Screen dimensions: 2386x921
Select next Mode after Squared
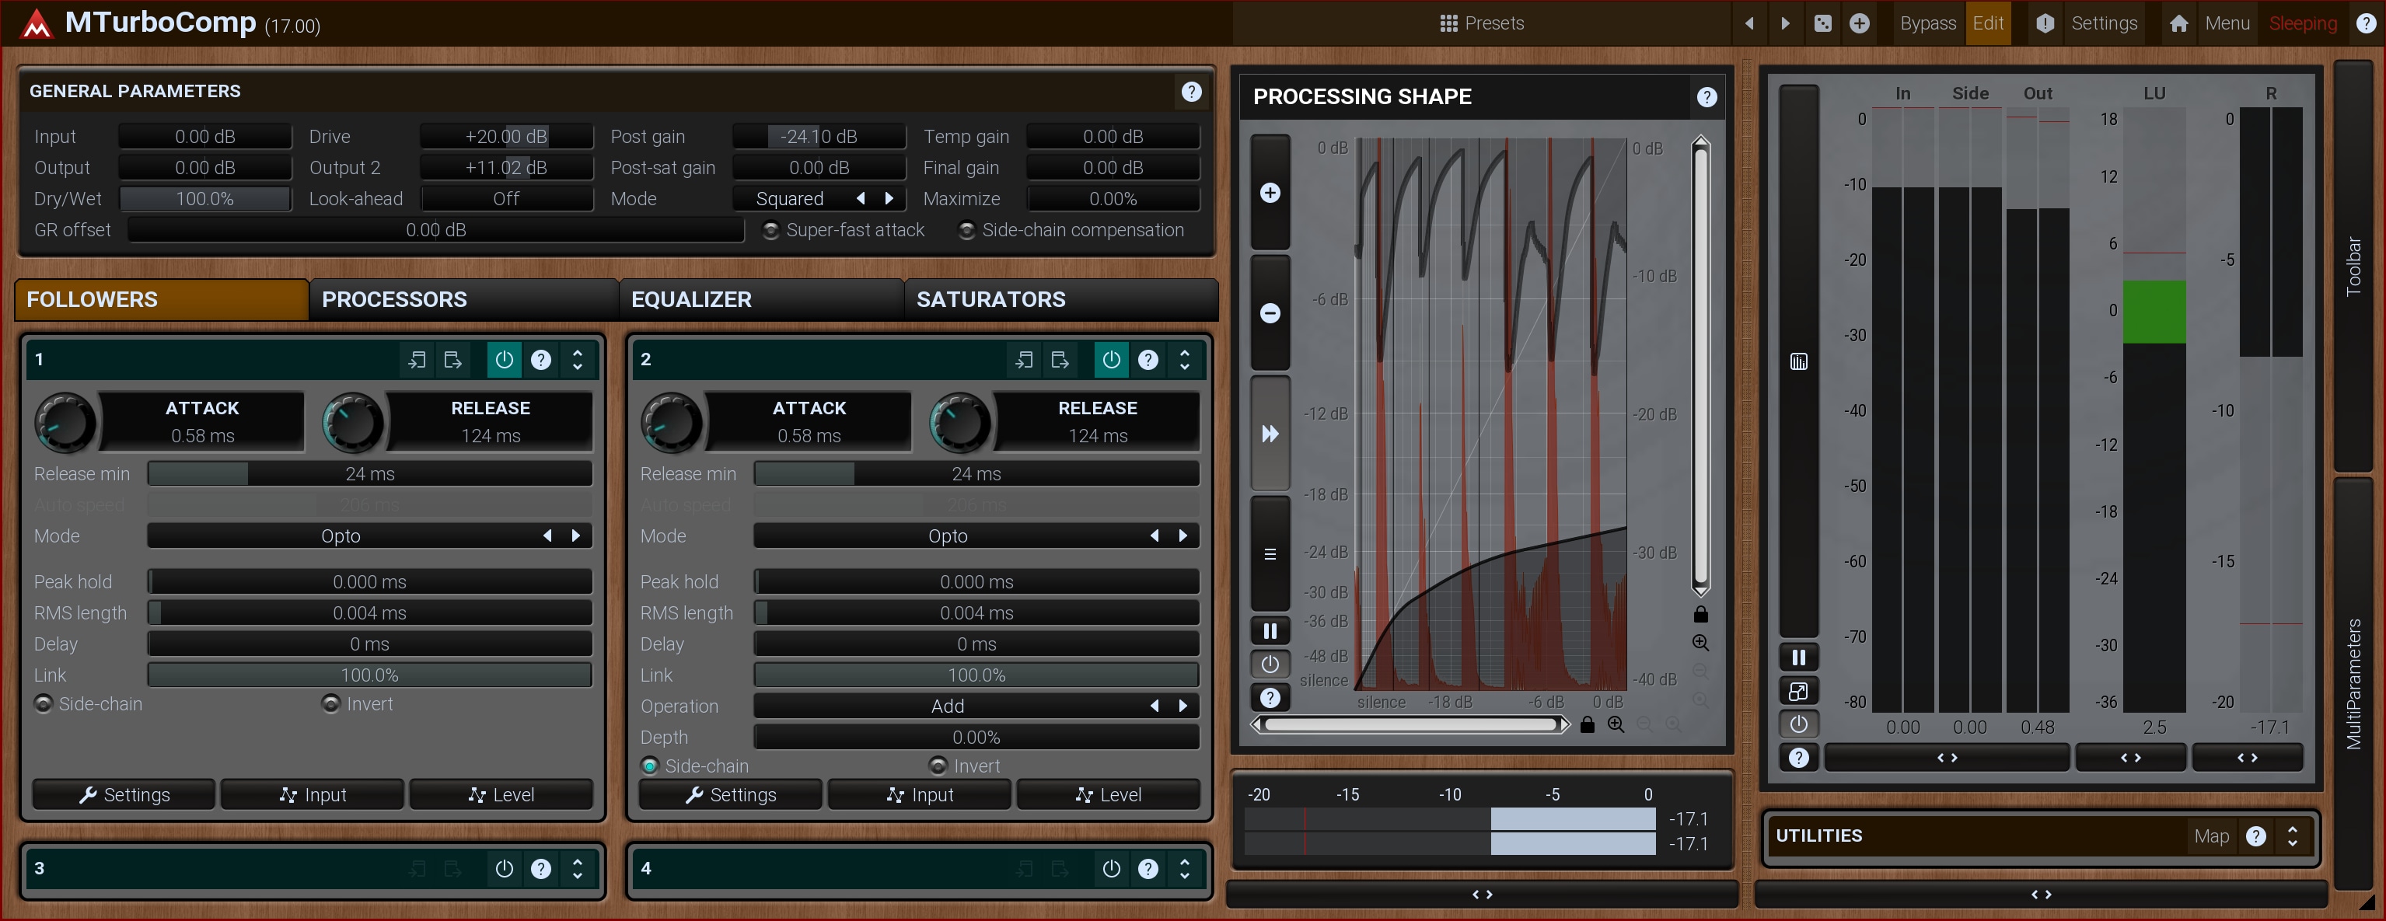coord(889,199)
